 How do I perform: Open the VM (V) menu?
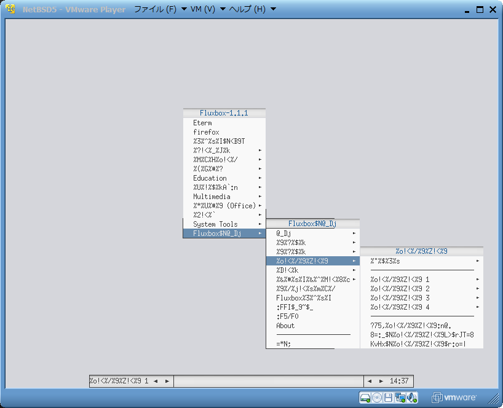pos(208,9)
